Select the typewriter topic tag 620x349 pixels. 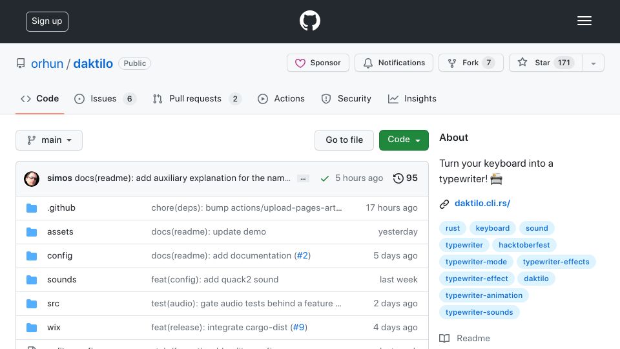(464, 245)
